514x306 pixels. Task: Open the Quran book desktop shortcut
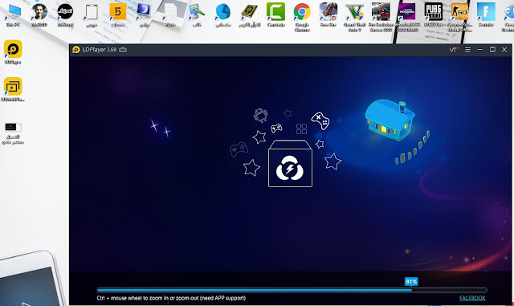pyautogui.click(x=250, y=14)
